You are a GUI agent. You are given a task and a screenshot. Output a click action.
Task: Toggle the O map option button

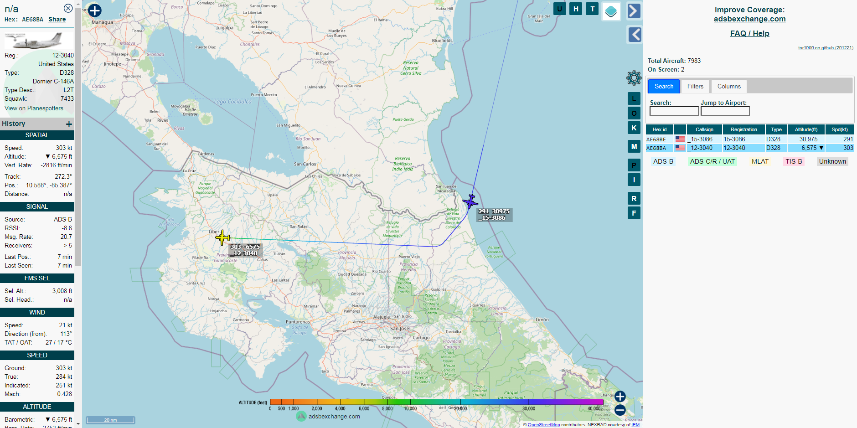(x=634, y=113)
